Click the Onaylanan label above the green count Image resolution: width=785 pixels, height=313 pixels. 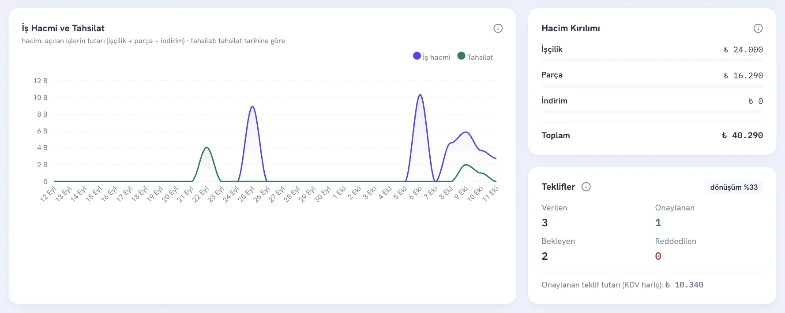[675, 208]
